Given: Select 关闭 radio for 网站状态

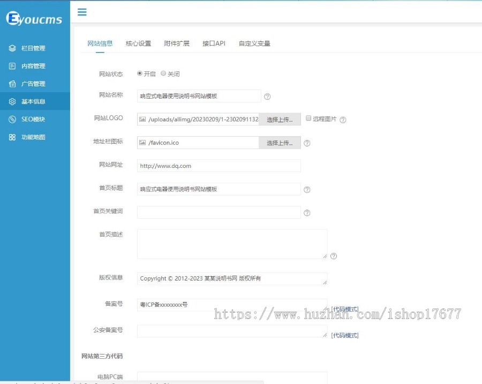Looking at the screenshot, I should coord(163,73).
